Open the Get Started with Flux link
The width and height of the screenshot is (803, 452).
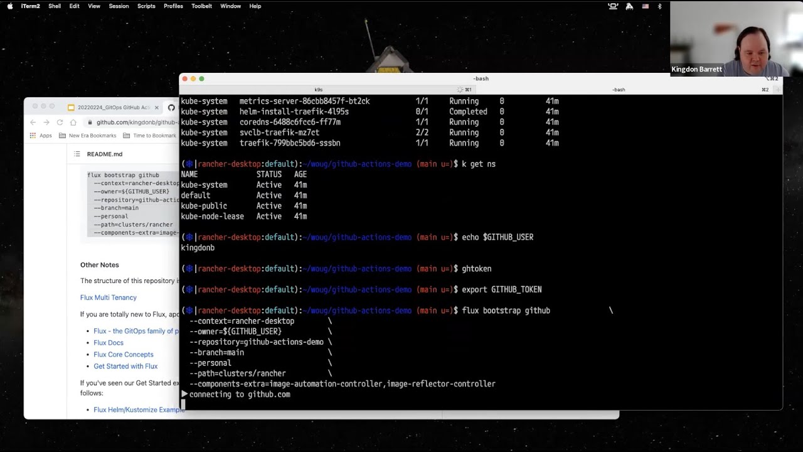(x=125, y=367)
